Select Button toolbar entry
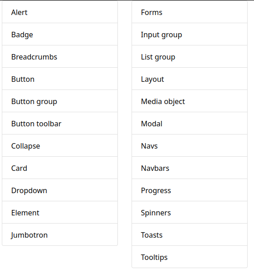This screenshot has height=279, width=254. [x=60, y=123]
